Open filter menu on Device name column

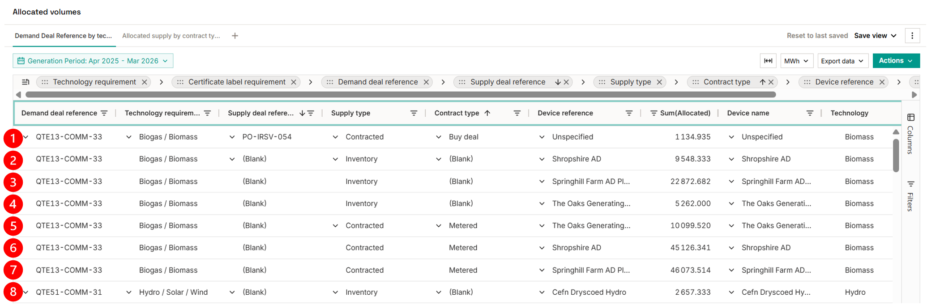pos(810,113)
